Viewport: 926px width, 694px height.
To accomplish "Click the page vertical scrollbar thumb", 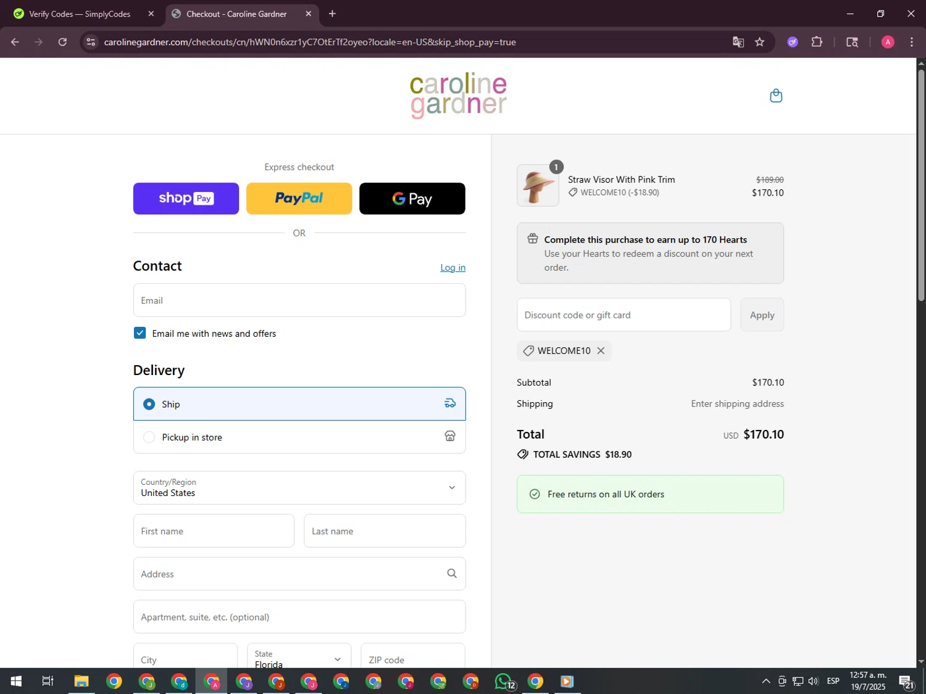I will (x=921, y=185).
